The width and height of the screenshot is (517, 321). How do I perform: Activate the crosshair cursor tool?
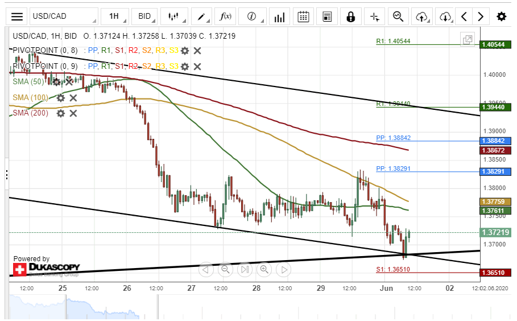click(375, 17)
